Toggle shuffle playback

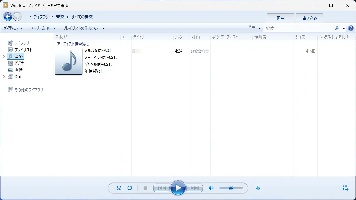point(119,188)
